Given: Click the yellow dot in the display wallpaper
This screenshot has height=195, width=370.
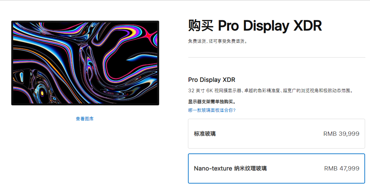Looking at the screenshot, I should click(x=42, y=93).
